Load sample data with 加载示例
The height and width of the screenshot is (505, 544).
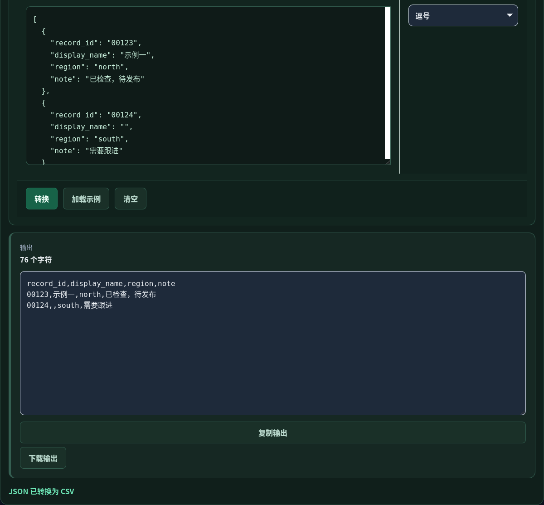(x=86, y=199)
